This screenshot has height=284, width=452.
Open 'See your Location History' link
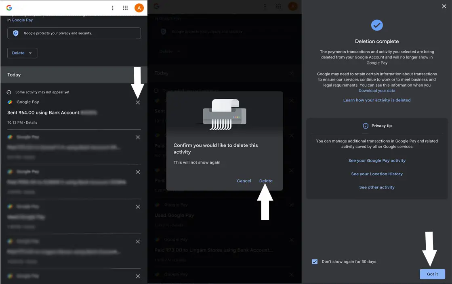377,174
